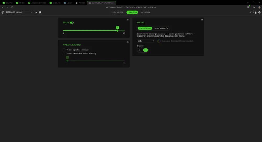
Task: Click the 'Dirección' label
Action: [x=140, y=46]
